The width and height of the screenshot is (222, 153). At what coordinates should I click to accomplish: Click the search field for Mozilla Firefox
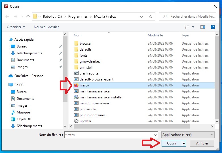tap(187, 16)
